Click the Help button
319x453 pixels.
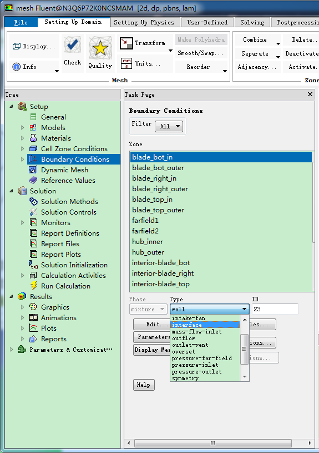144,385
